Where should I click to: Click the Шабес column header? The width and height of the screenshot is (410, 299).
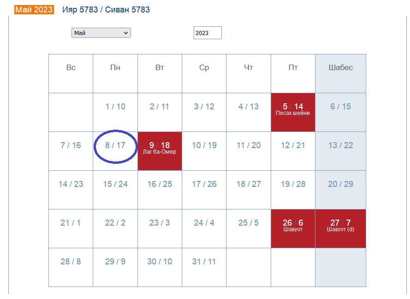tap(340, 68)
